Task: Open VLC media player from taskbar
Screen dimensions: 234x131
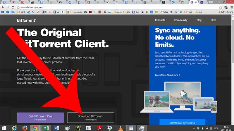Action: pos(121,128)
